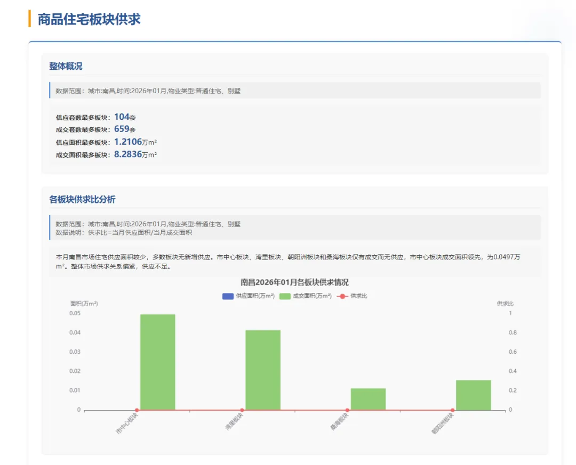This screenshot has height=465, width=576.
Task: Click the 湾里板块 red ratio point
Action: pos(242,410)
